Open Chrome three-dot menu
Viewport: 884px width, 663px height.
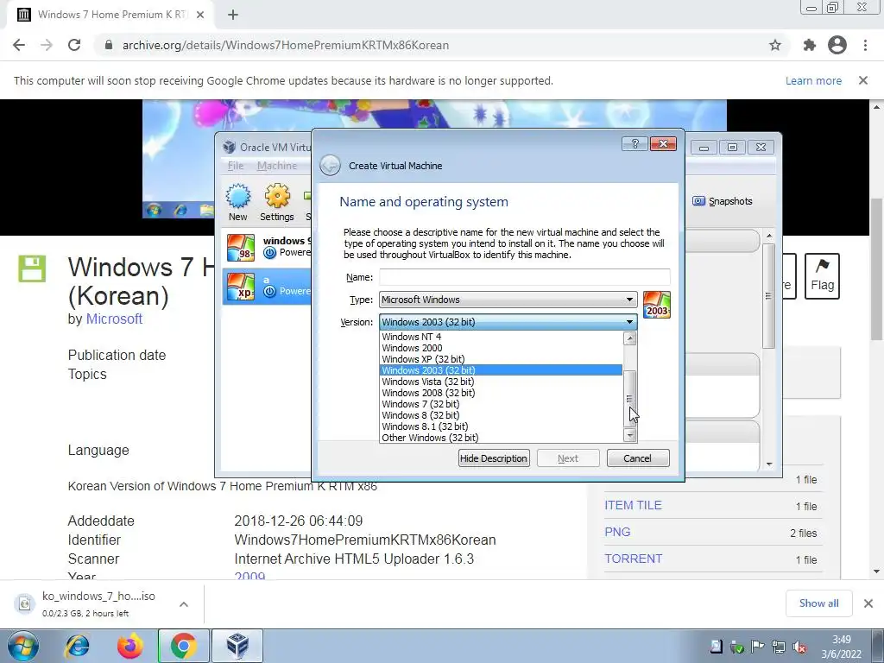pyautogui.click(x=865, y=45)
